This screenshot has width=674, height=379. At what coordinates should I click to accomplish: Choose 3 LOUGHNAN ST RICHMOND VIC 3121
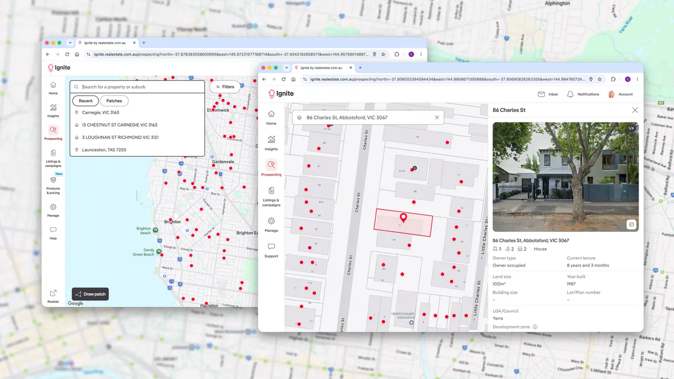[x=138, y=137]
